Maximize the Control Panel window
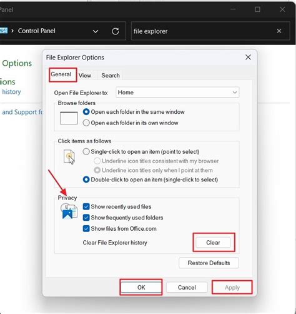 coord(257,9)
